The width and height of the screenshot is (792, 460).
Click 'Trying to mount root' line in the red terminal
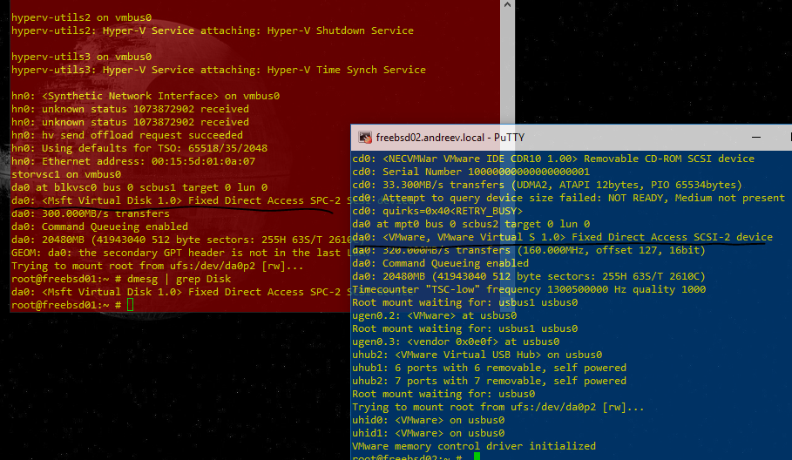pyautogui.click(x=158, y=266)
